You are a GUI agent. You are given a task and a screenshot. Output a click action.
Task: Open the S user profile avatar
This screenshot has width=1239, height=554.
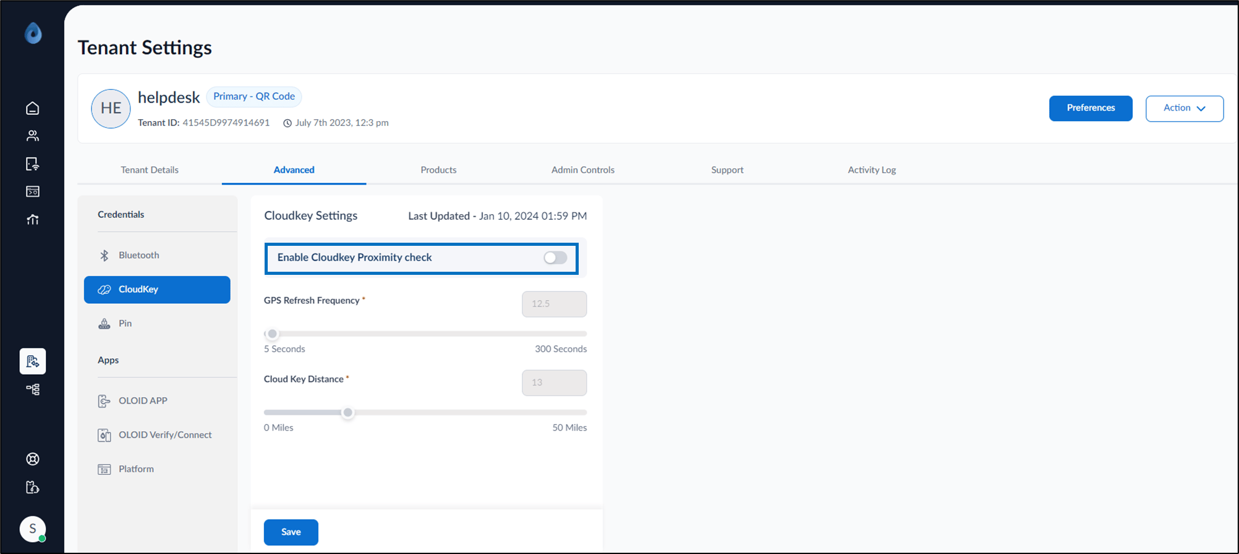tap(33, 529)
